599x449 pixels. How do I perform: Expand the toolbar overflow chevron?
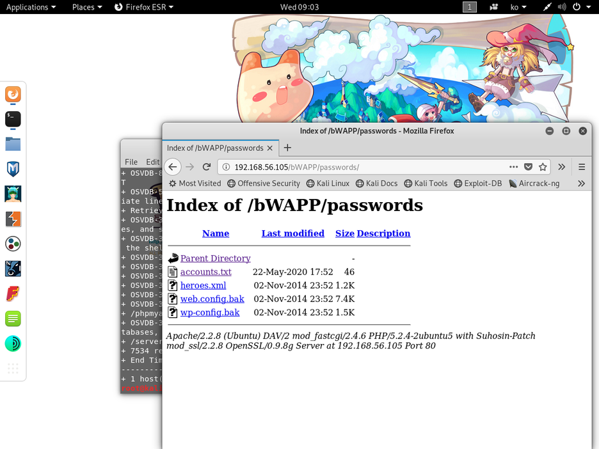[x=562, y=167]
